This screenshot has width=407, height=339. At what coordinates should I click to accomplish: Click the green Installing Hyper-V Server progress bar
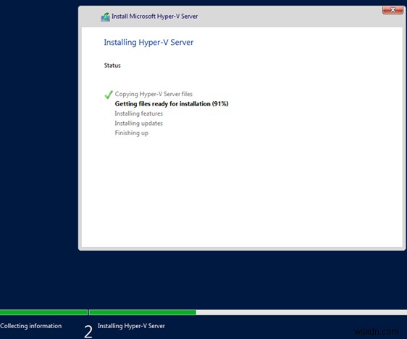point(143,312)
